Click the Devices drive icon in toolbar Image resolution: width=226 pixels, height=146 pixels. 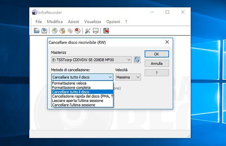[96, 30]
